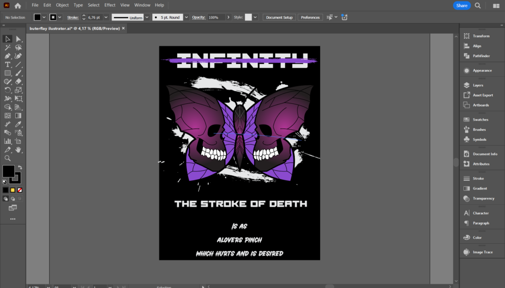Open the 5 pt. Round brush dropdown

(186, 18)
